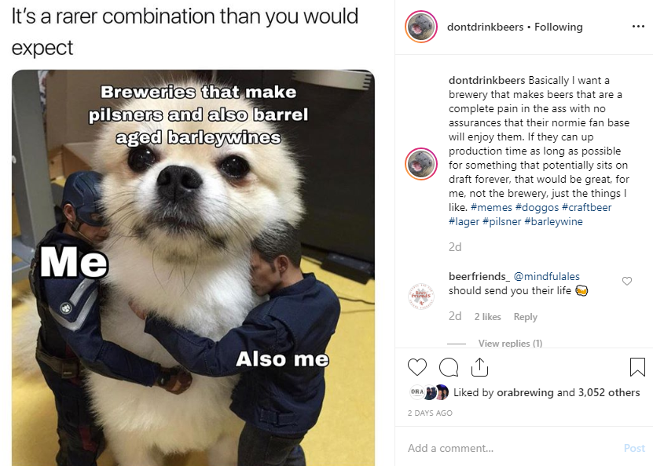The image size is (653, 466).
Task: Expand View replies (1)
Action: [510, 343]
